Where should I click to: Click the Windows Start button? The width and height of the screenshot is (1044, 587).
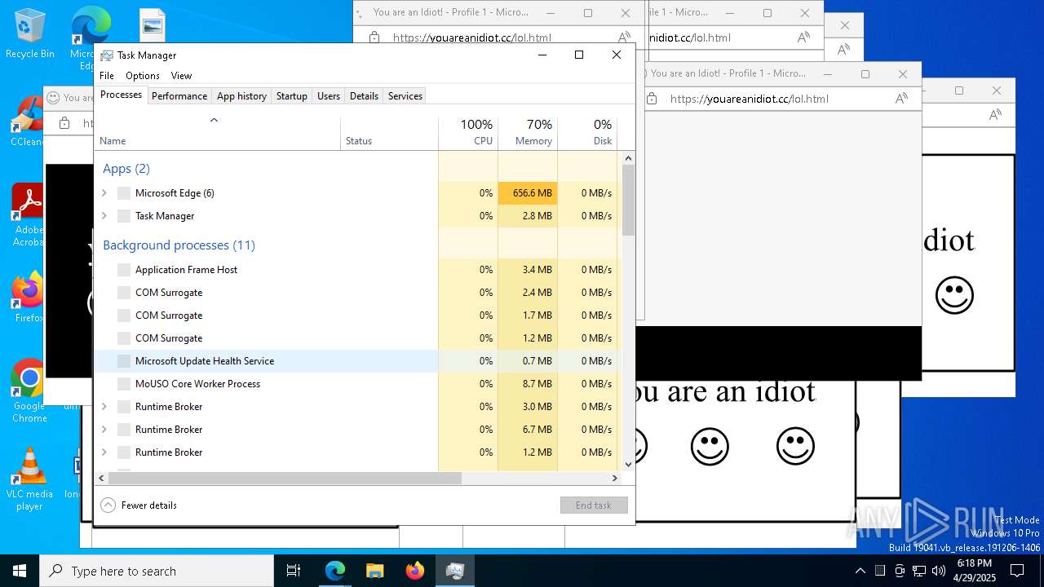coord(20,571)
